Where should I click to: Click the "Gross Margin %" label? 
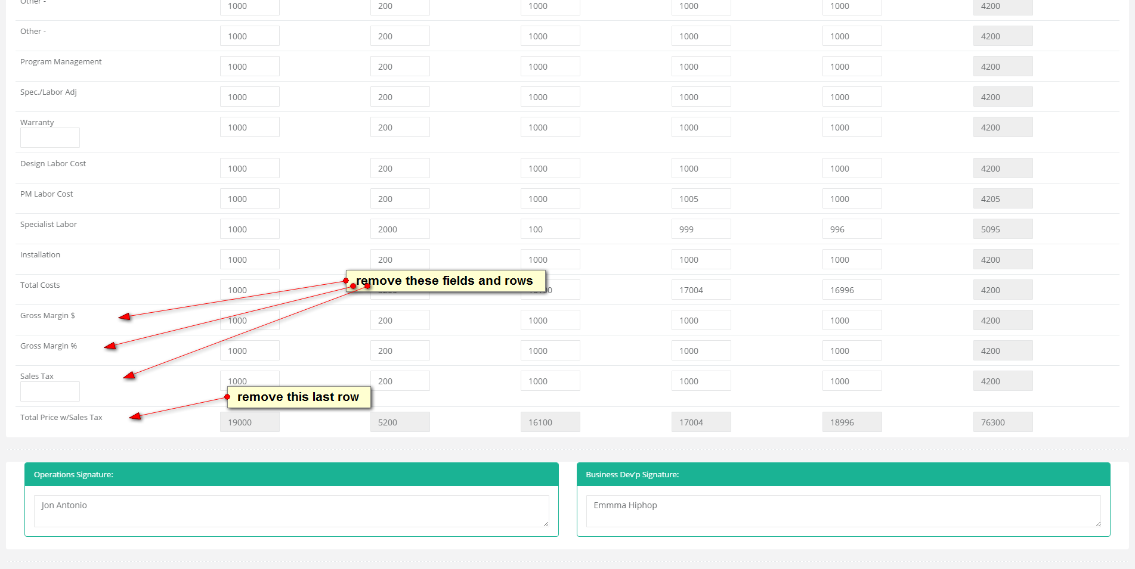tap(48, 346)
